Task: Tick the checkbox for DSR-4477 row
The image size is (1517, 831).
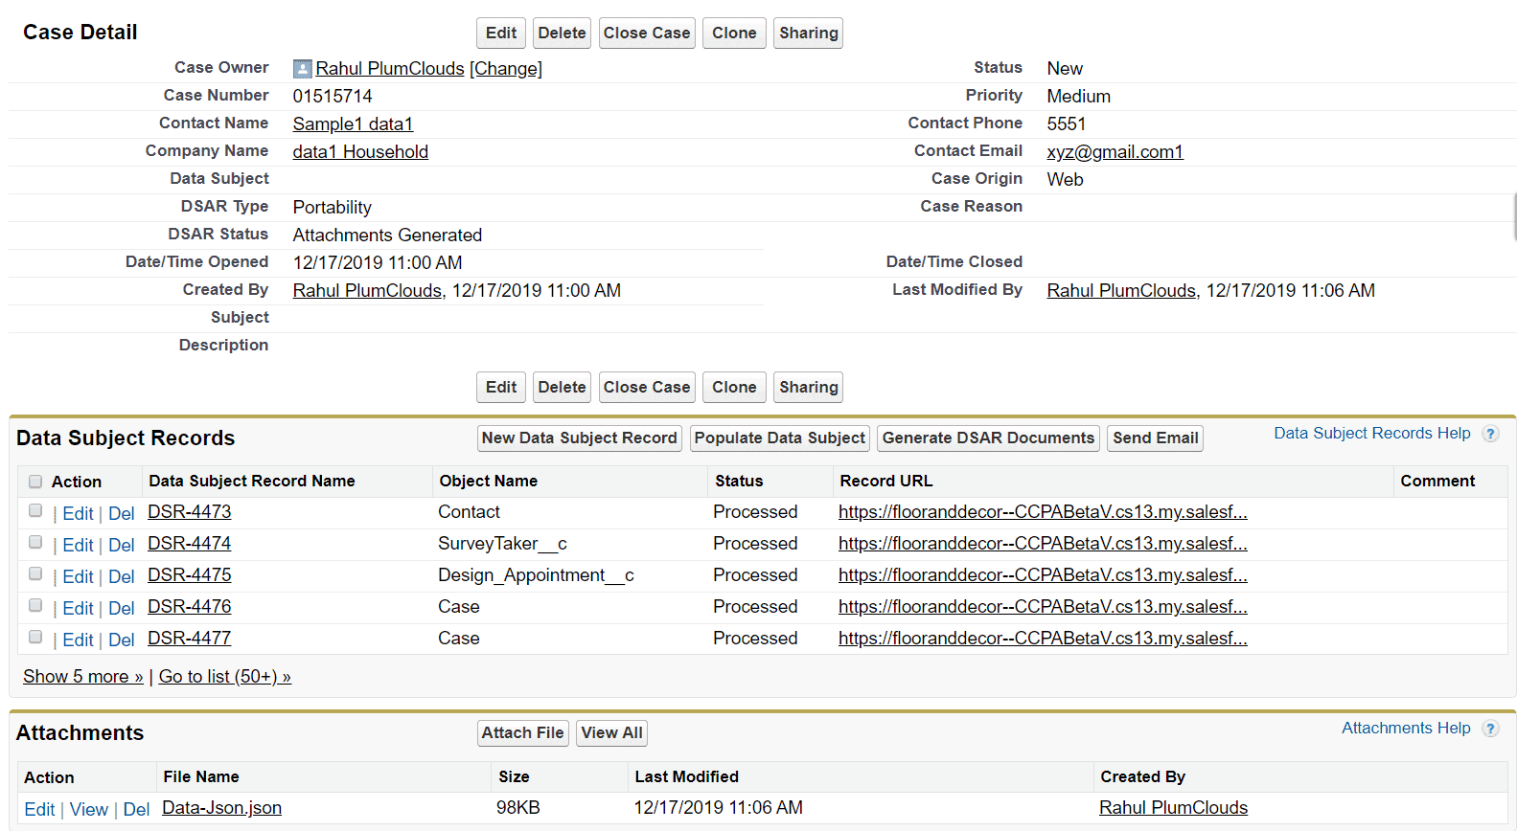Action: point(35,638)
